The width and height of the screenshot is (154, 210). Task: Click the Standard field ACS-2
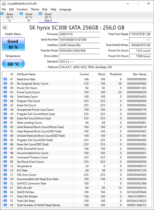(x=105, y=61)
